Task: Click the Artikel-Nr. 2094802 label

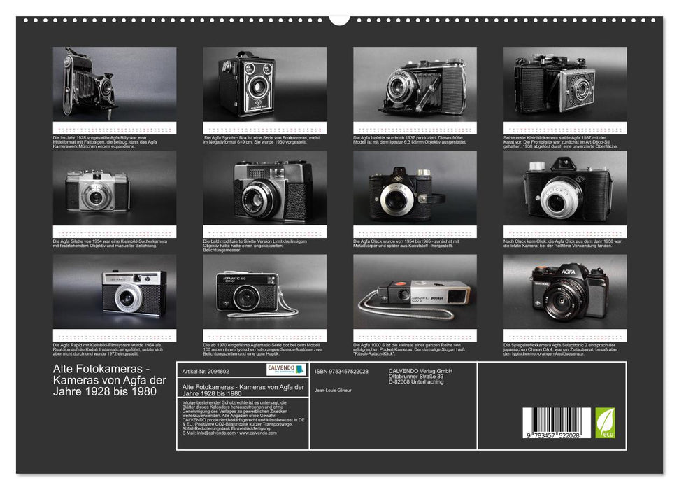Action: 205,372
